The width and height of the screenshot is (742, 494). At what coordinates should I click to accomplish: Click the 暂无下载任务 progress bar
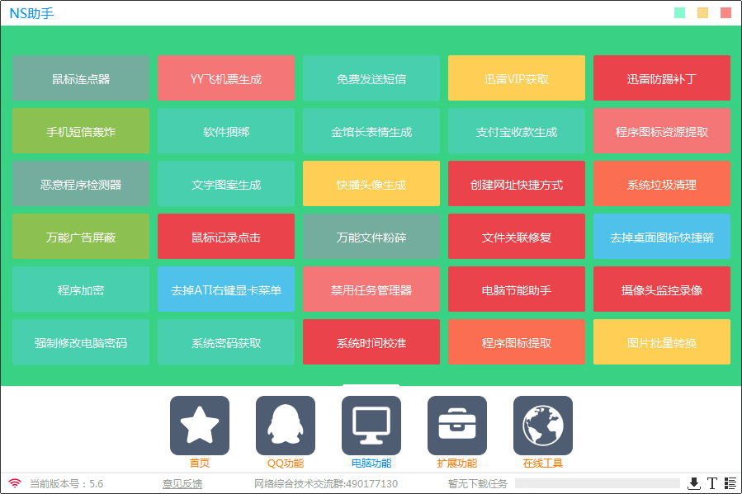(x=598, y=484)
